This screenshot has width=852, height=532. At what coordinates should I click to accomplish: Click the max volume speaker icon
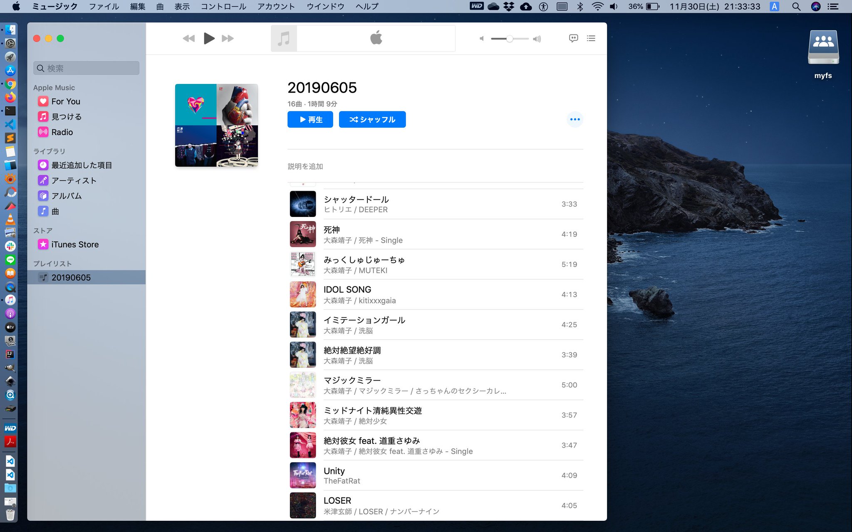click(537, 39)
